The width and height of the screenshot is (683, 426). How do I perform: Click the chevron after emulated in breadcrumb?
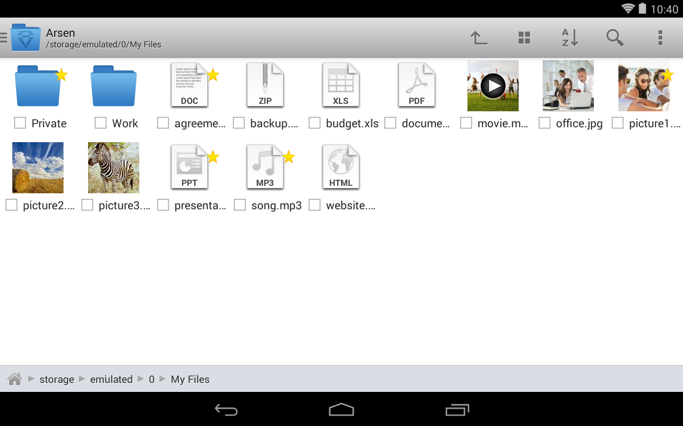pyautogui.click(x=141, y=379)
